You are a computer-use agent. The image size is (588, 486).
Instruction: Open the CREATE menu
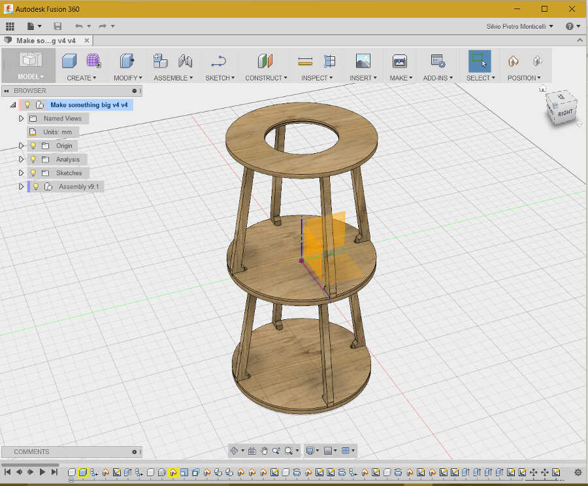[82, 78]
